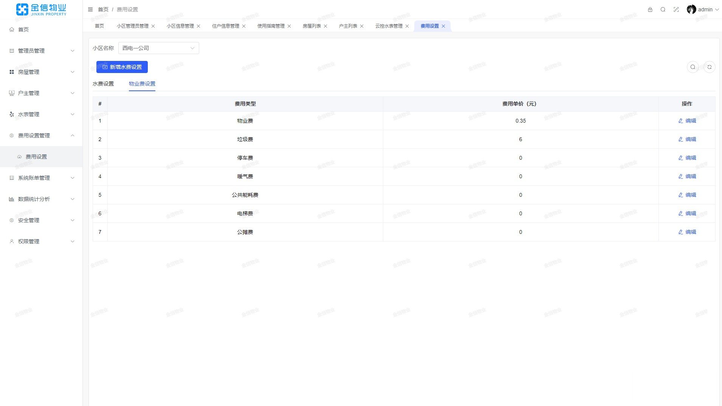
Task: Toggle fullscreen mode icon in header
Action: 676,9
